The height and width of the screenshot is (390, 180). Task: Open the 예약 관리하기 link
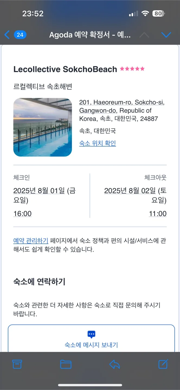click(x=31, y=240)
